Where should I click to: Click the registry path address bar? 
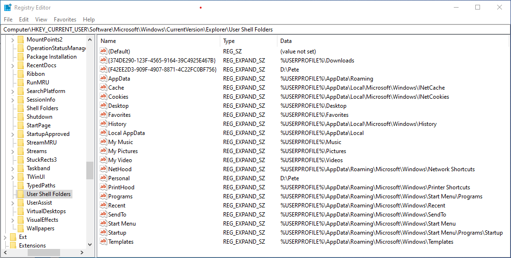point(255,30)
